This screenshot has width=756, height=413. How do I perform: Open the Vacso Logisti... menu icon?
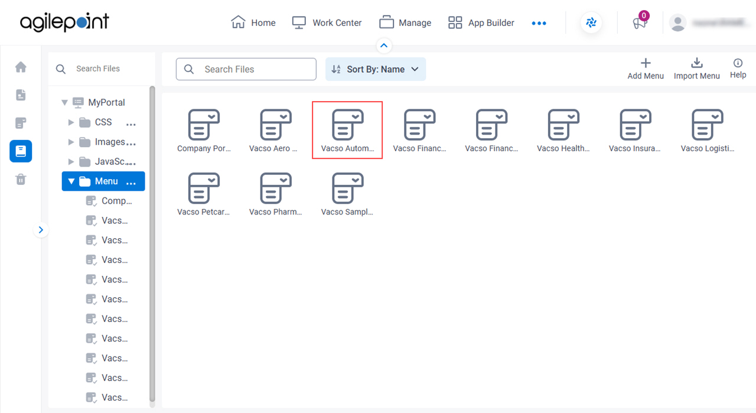(x=708, y=130)
